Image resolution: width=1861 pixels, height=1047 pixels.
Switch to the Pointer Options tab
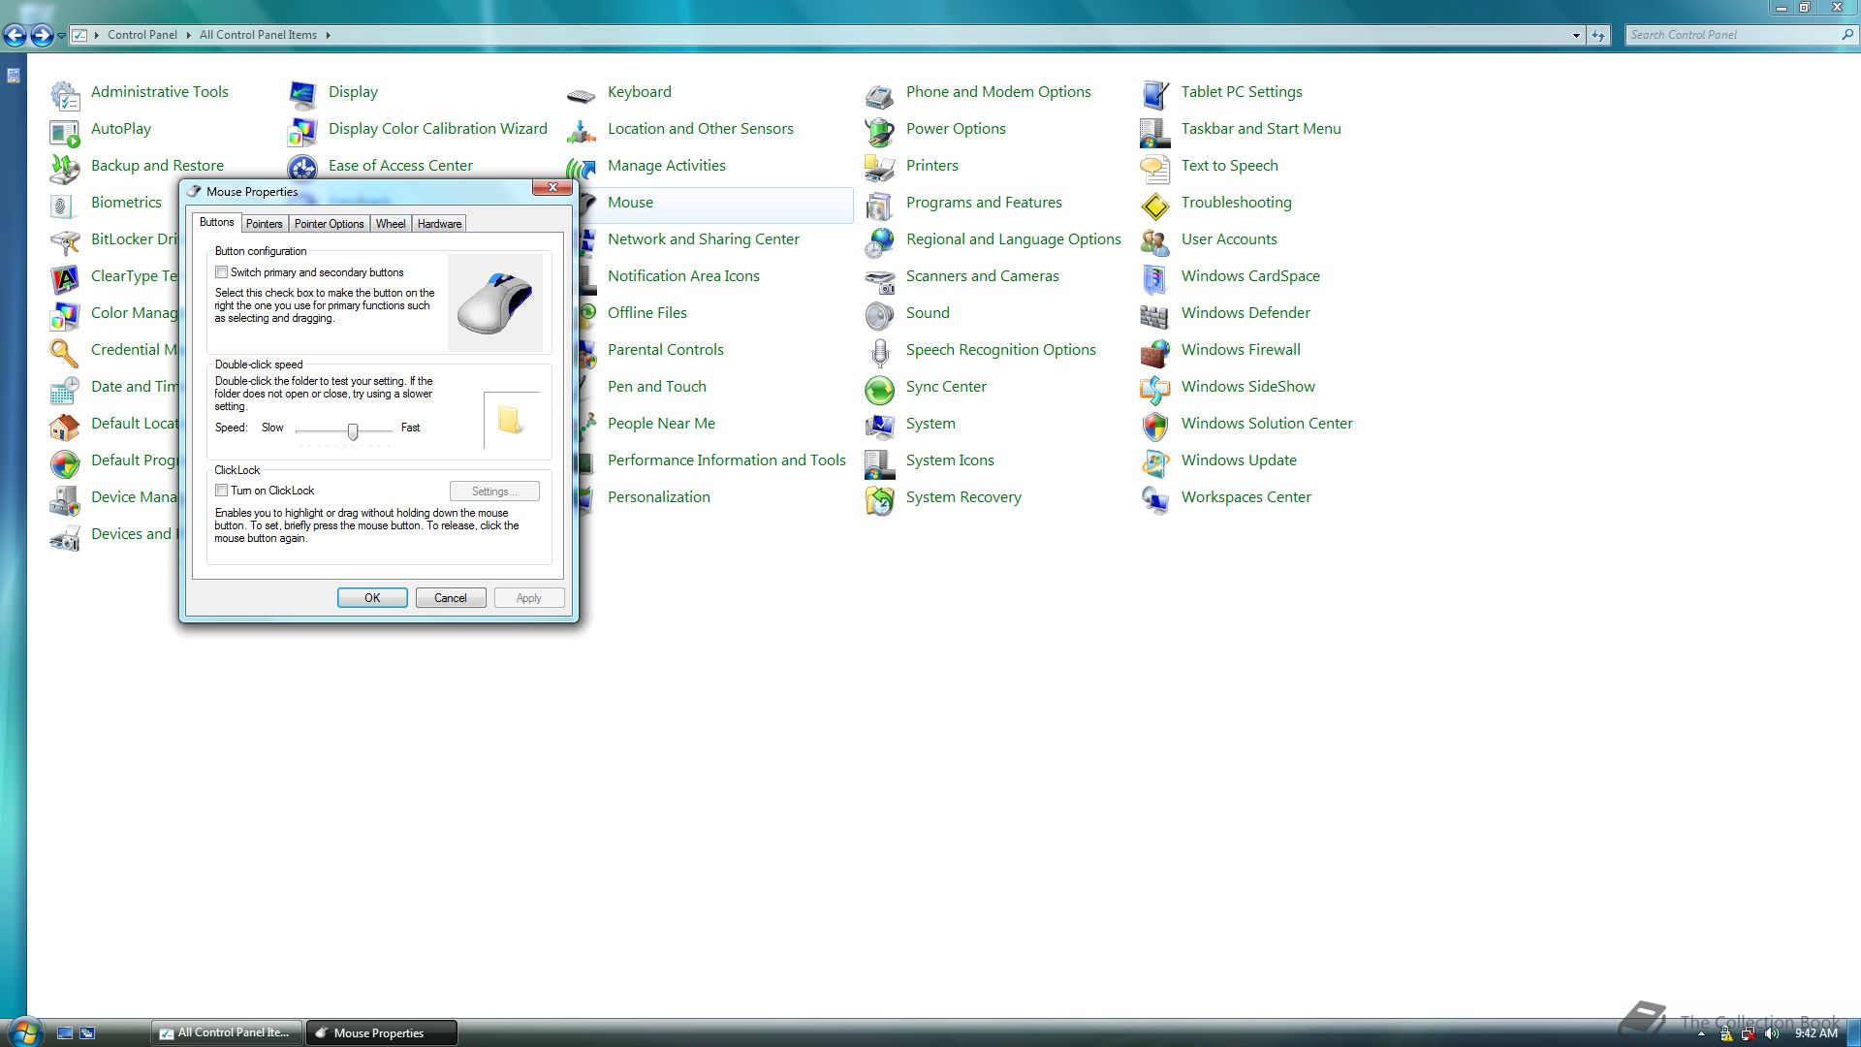[329, 224]
